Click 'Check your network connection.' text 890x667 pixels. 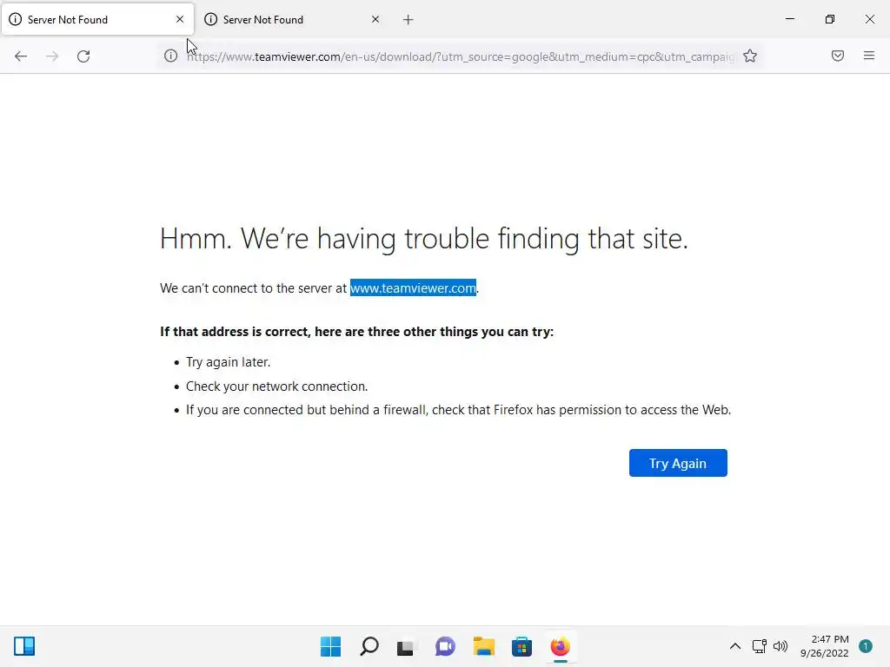pyautogui.click(x=277, y=386)
